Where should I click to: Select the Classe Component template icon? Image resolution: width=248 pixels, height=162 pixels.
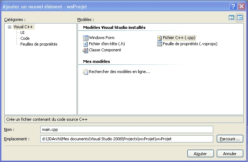pos(86,50)
